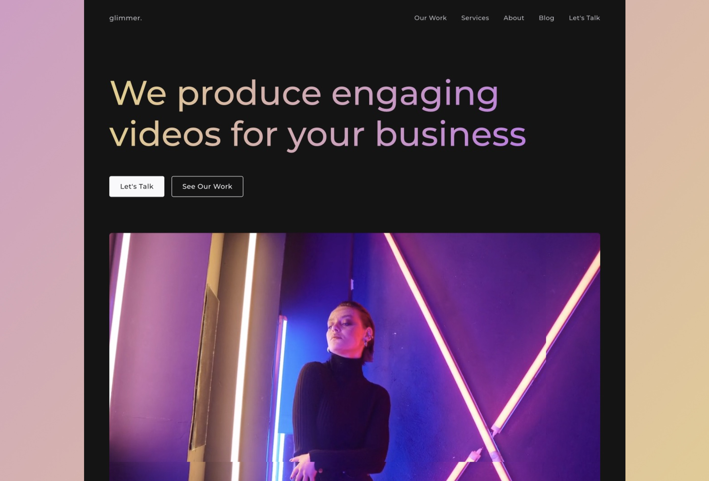This screenshot has width=709, height=481.
Task: Click the peach gradient background on the right
Action: point(667,240)
